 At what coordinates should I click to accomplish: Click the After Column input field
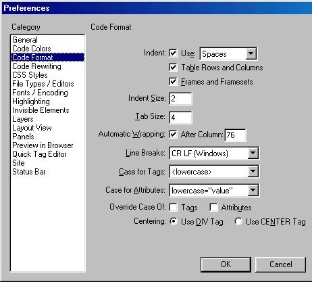(235, 135)
